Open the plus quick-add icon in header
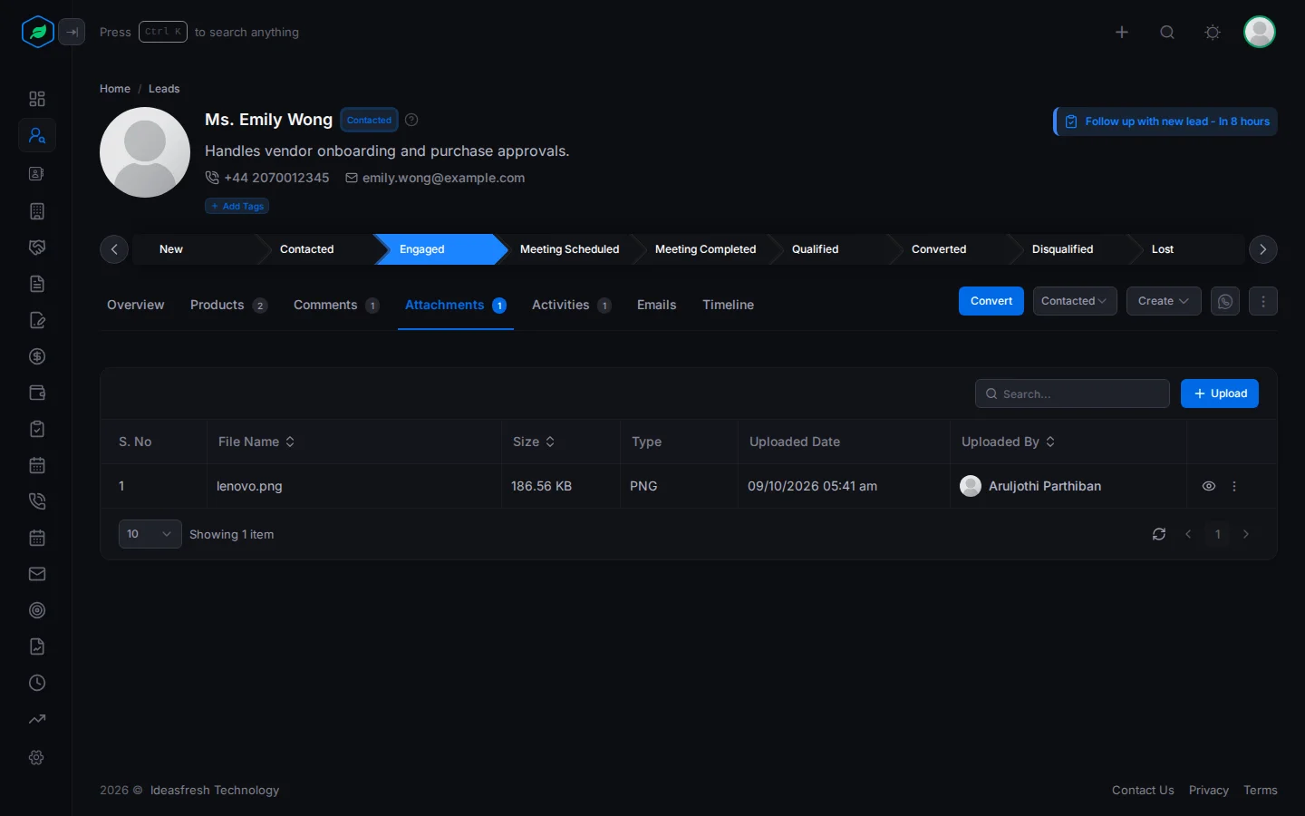The height and width of the screenshot is (816, 1305). [1122, 32]
